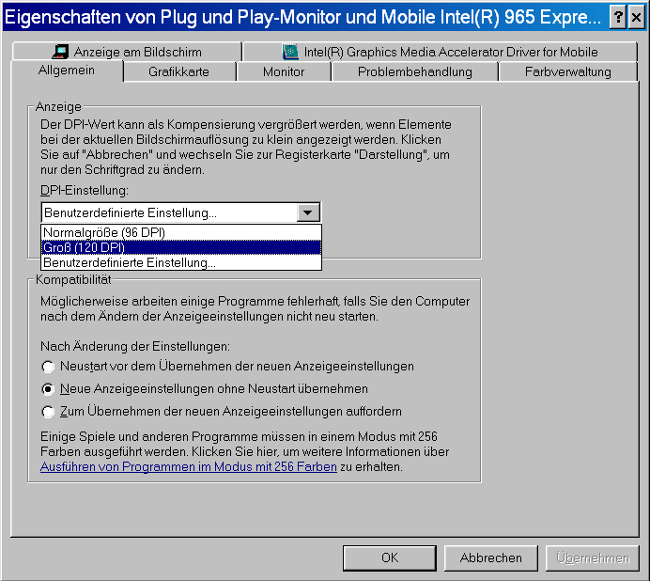Switch to the Problembehandlung tab
650x581 pixels.
click(x=414, y=71)
